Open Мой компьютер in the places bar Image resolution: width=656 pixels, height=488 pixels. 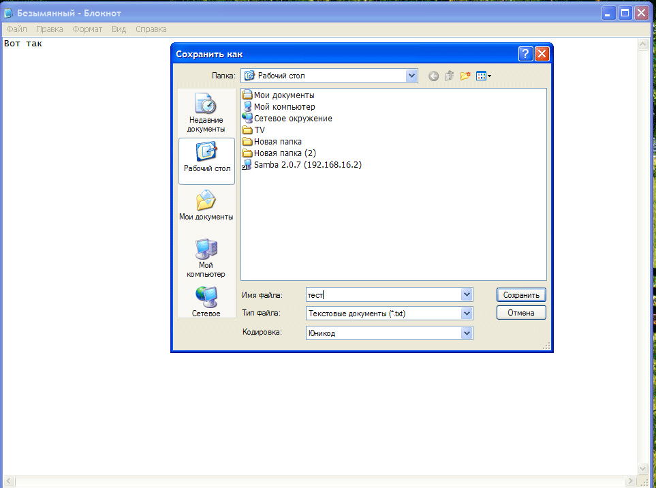(206, 258)
